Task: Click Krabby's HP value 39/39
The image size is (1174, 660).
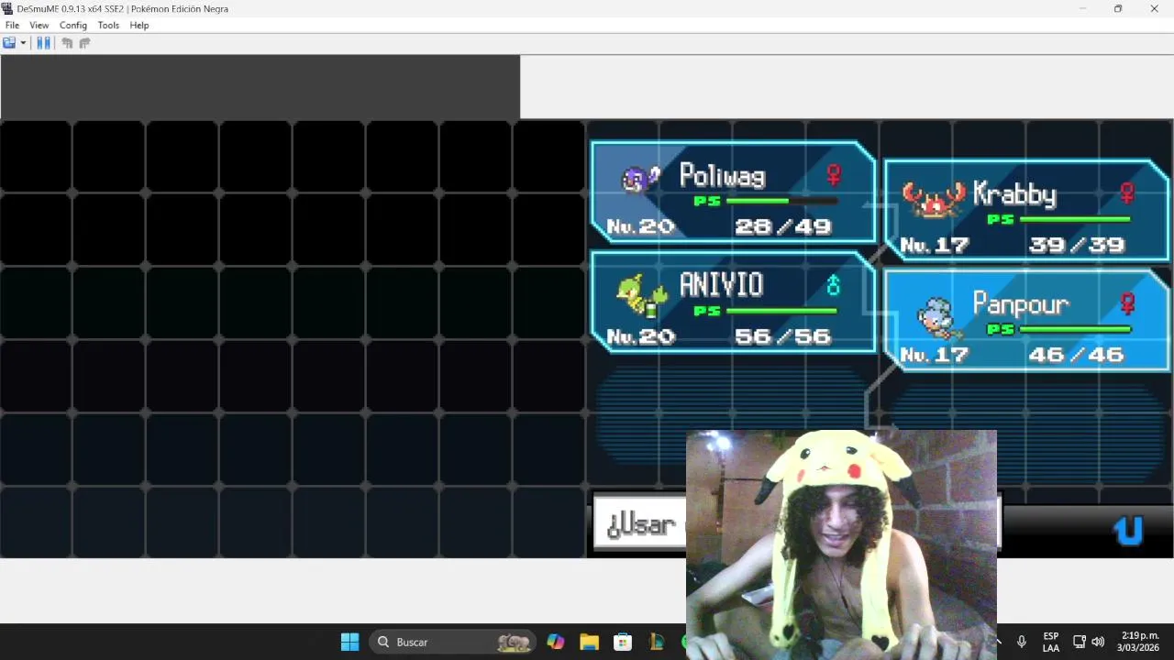Action: [x=1076, y=245]
